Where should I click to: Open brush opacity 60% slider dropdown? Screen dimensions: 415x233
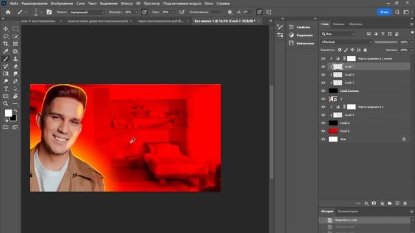(x=136, y=12)
